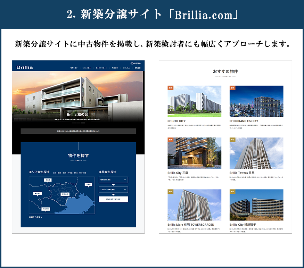Screen dimensions: 304x268
Task: Open the Brillia City 三鷹 property photo
Action: click(x=195, y=153)
